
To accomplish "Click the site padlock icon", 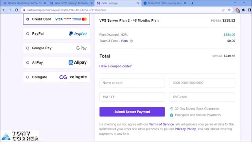I will point(24,10).
